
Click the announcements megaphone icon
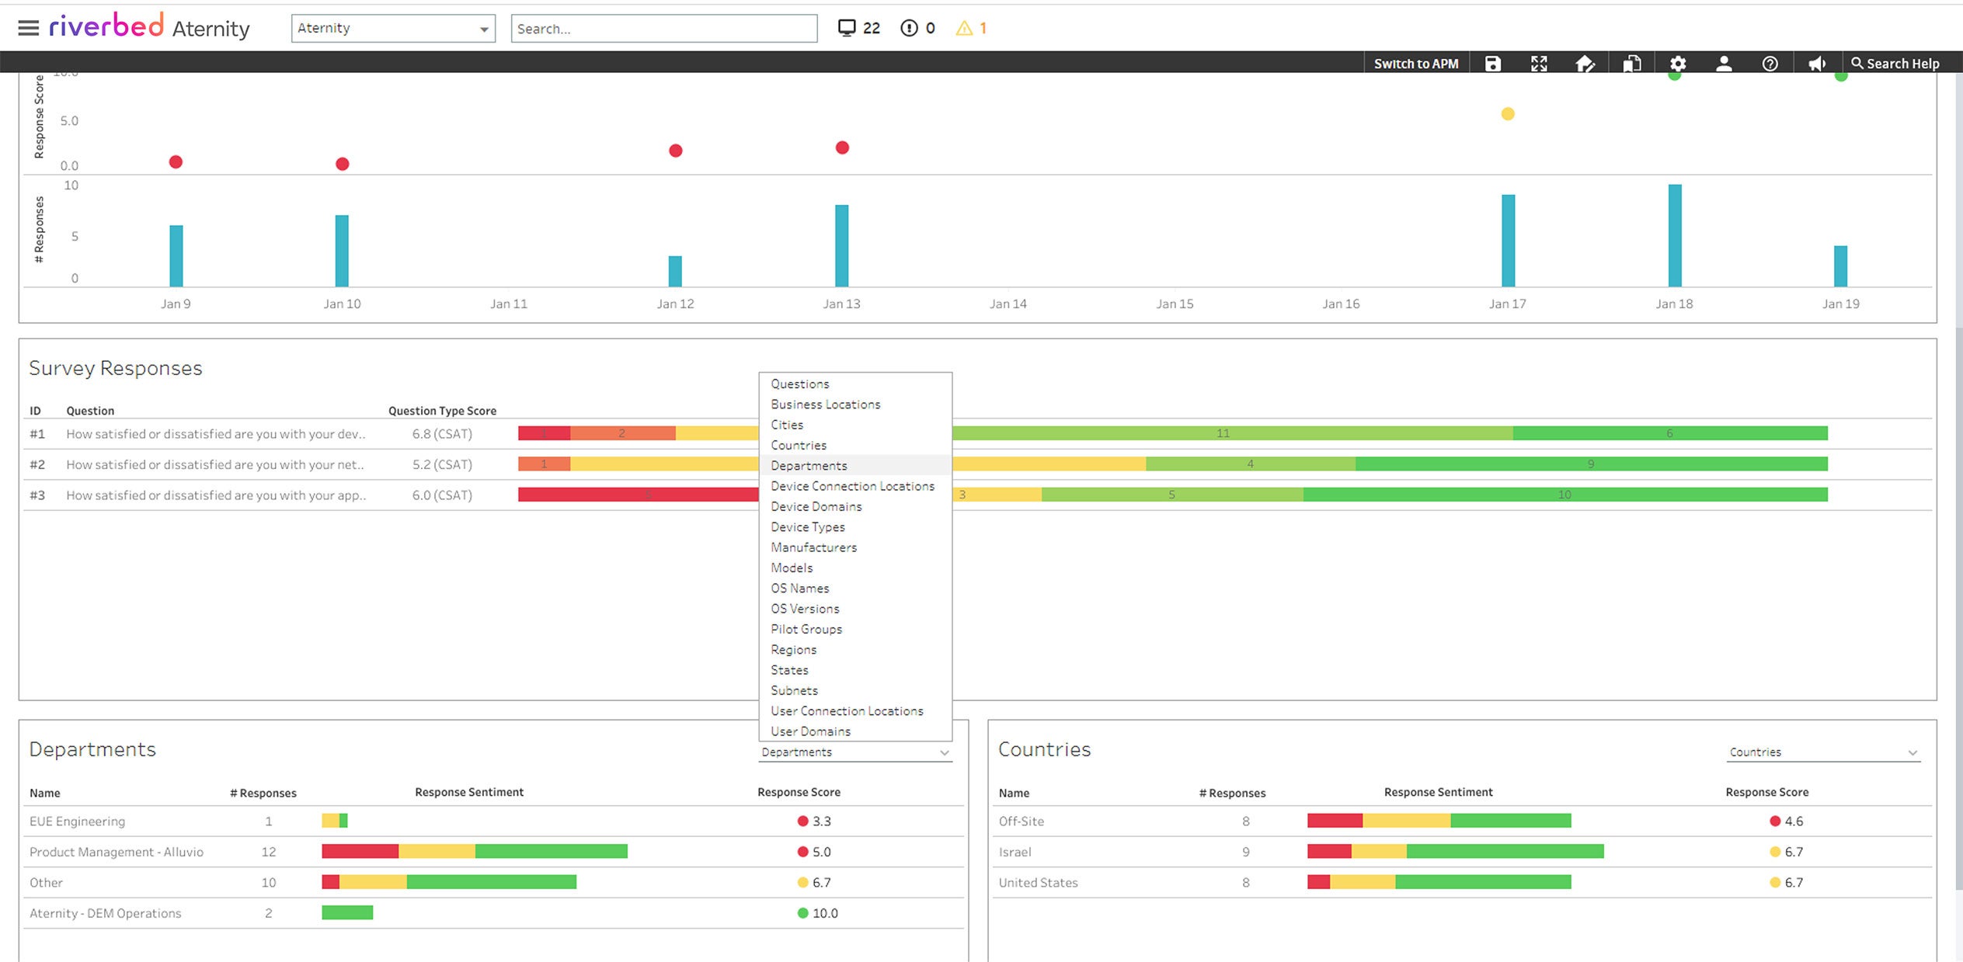pyautogui.click(x=1816, y=64)
